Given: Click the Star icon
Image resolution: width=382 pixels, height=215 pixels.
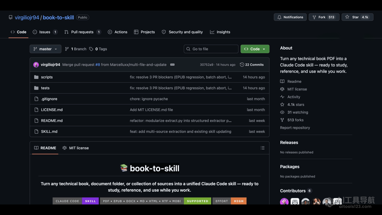Looking at the screenshot, I should [x=347, y=17].
